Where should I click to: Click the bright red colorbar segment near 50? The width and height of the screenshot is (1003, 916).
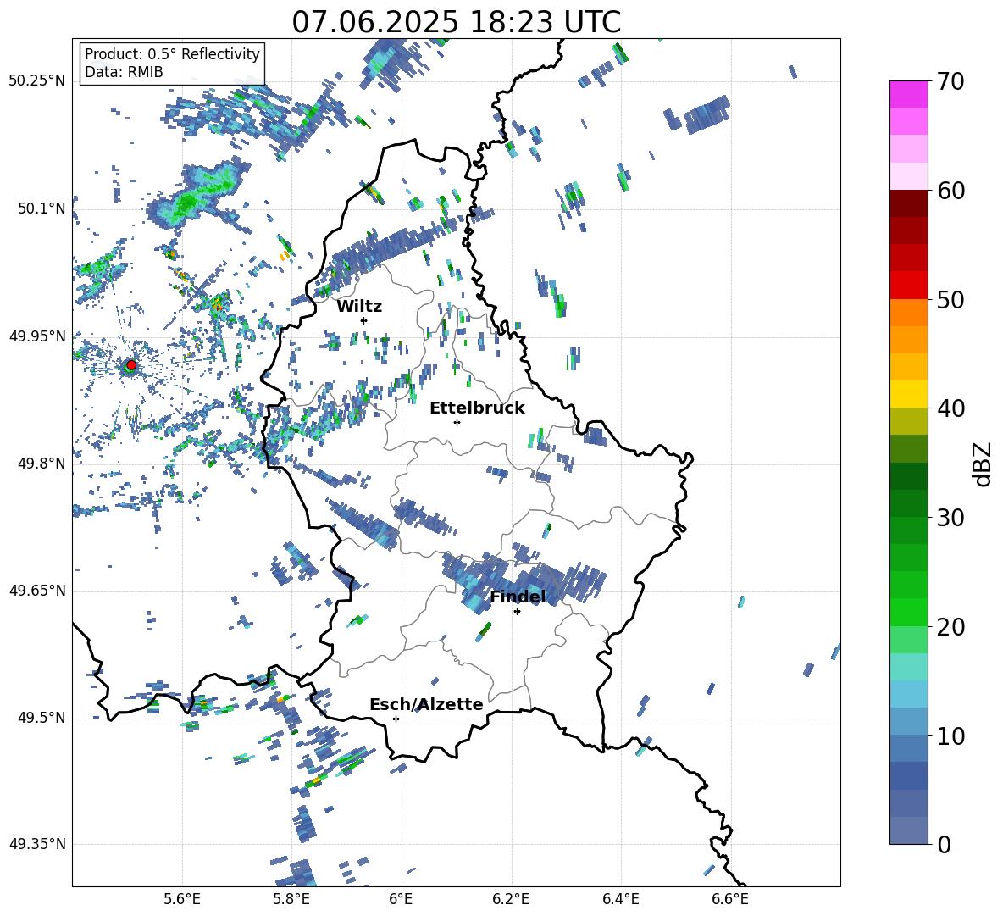click(x=908, y=286)
